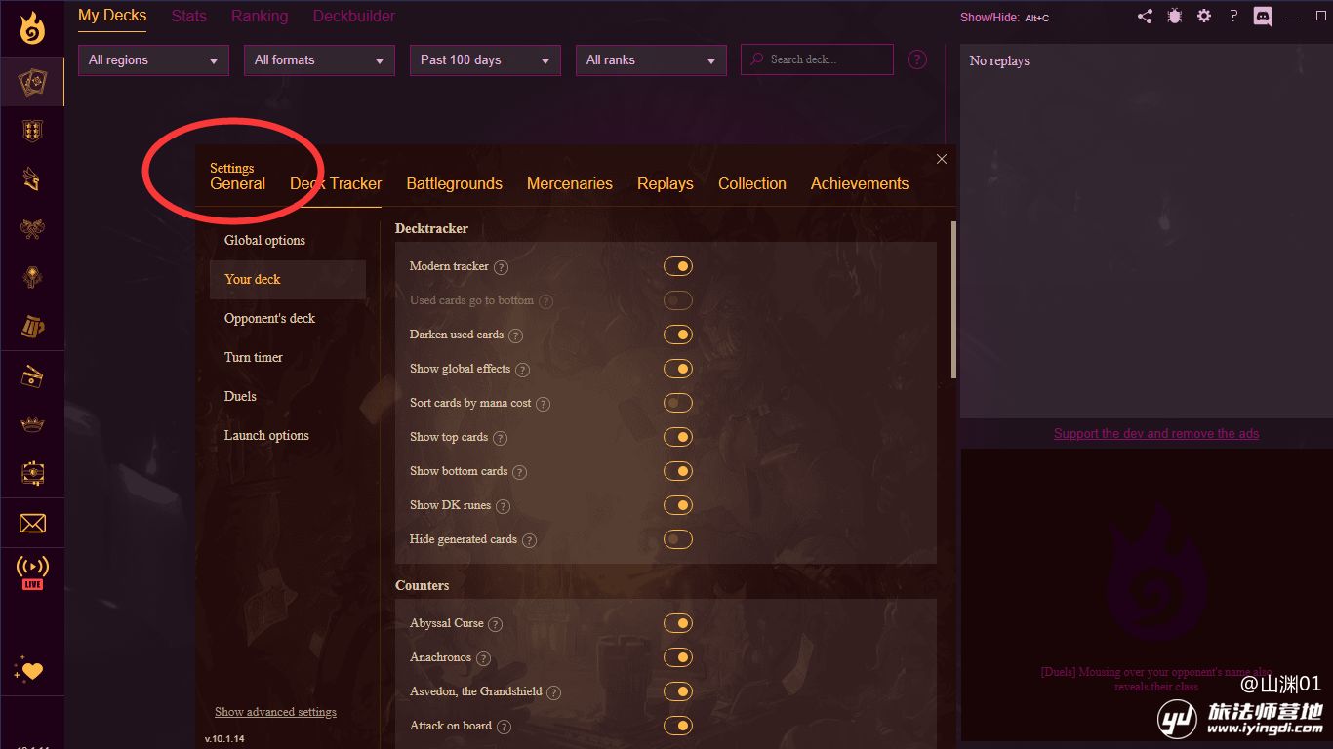Open the All regions dropdown
This screenshot has width=1333, height=749.
point(153,59)
